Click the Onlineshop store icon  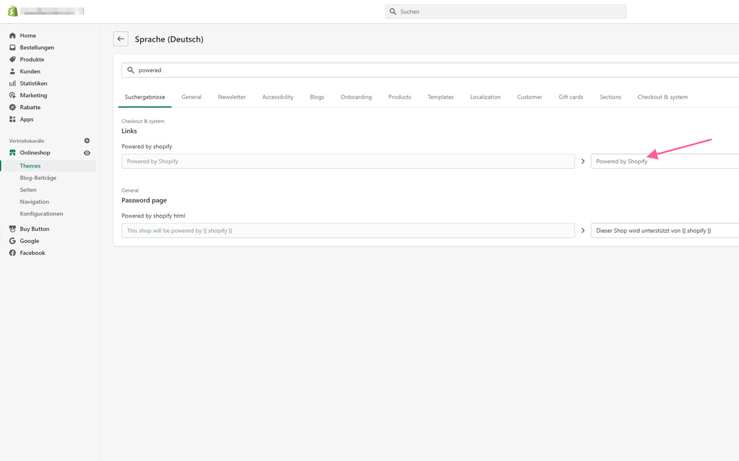point(12,153)
